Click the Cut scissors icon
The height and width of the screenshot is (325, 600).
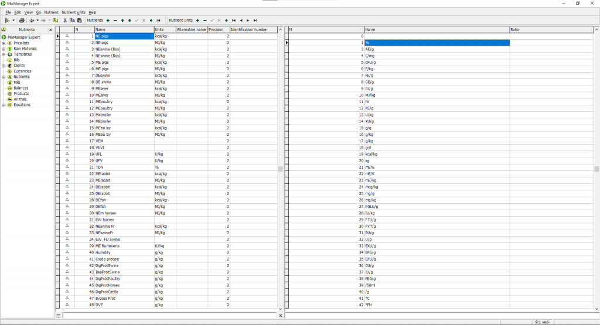65,20
